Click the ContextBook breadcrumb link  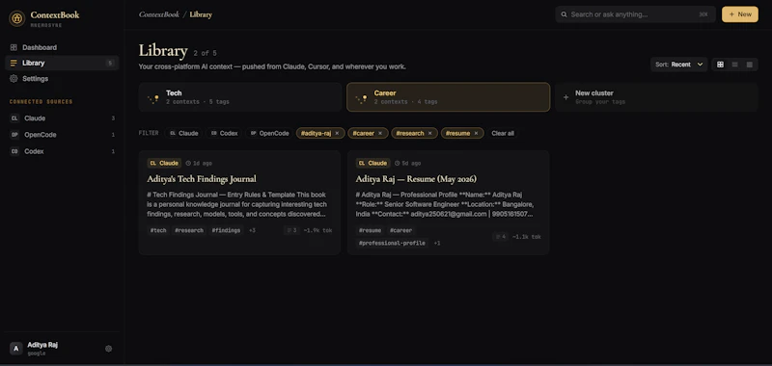(159, 14)
